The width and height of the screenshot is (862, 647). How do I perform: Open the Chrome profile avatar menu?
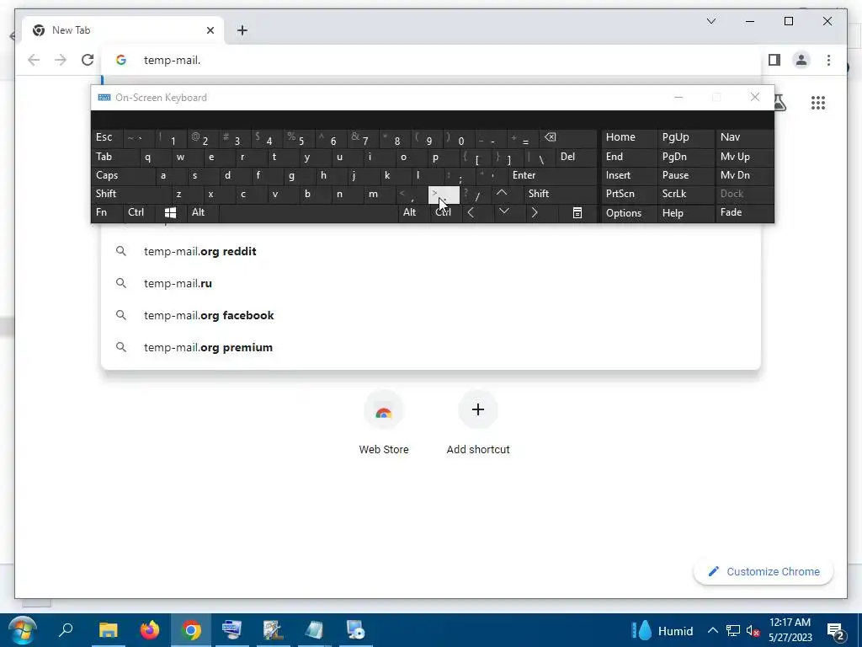pyautogui.click(x=801, y=60)
